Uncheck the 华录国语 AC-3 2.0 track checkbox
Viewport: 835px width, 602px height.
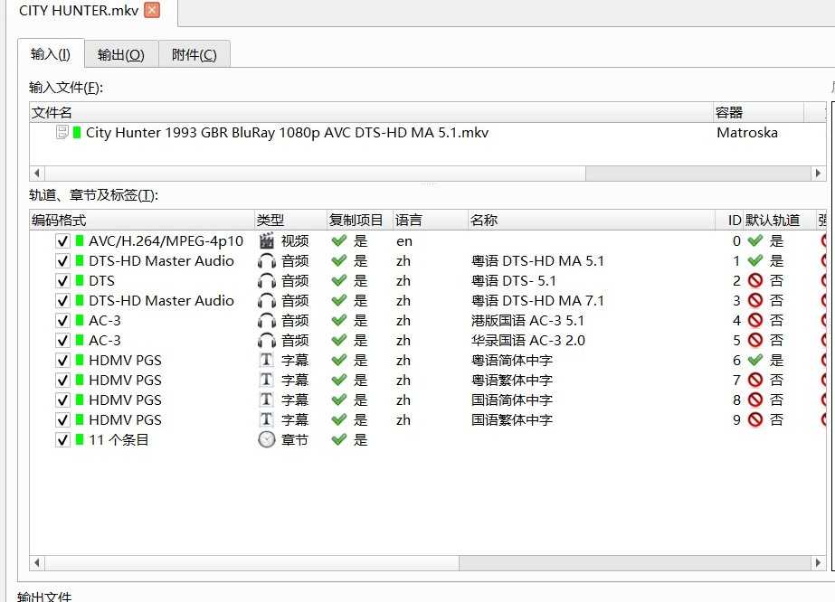(62, 340)
